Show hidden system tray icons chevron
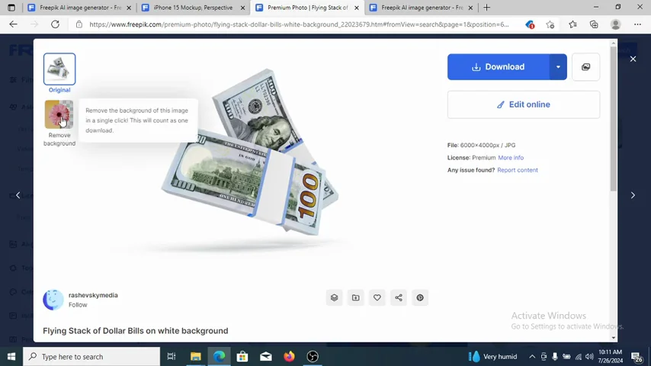This screenshot has width=651, height=366. 532,356
